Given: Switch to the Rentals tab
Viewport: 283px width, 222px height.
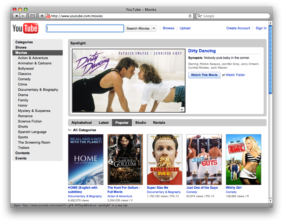Looking at the screenshot, I should pyautogui.click(x=159, y=122).
